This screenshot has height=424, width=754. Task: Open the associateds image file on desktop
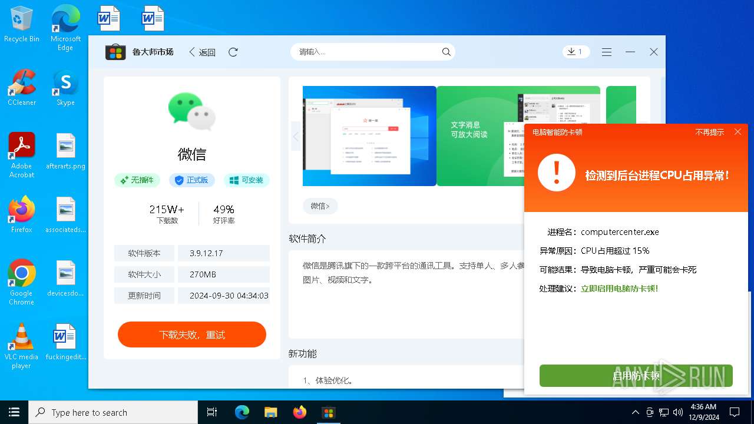click(65, 215)
